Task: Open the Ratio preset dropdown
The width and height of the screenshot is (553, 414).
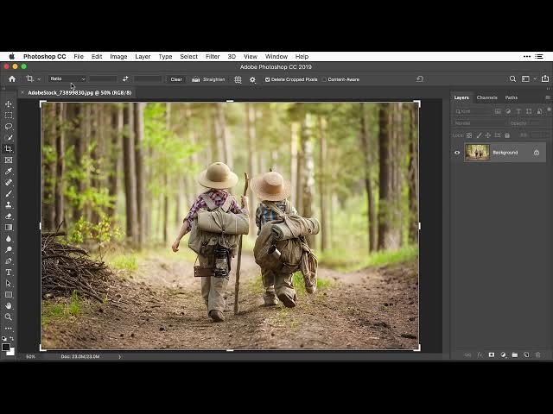Action: [67, 79]
